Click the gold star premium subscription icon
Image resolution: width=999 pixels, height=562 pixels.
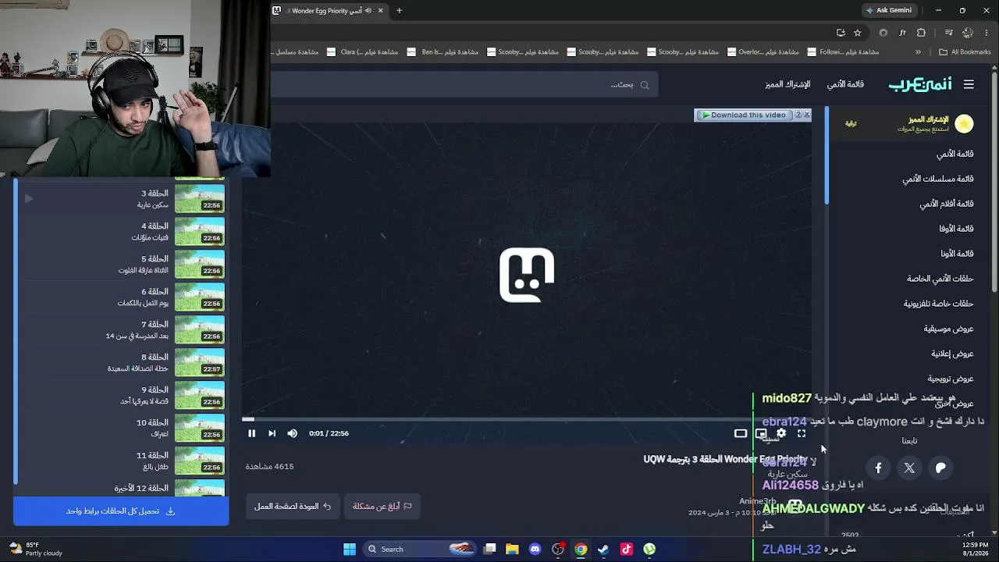tap(964, 123)
